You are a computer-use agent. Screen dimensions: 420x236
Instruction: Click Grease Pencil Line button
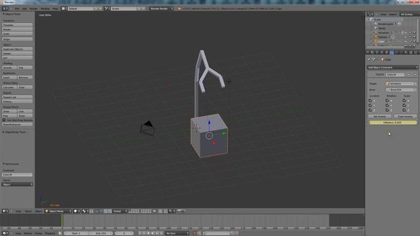[25, 111]
